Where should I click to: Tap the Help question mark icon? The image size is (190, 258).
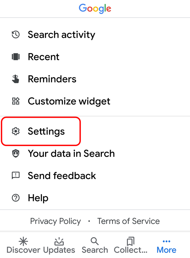click(x=16, y=198)
